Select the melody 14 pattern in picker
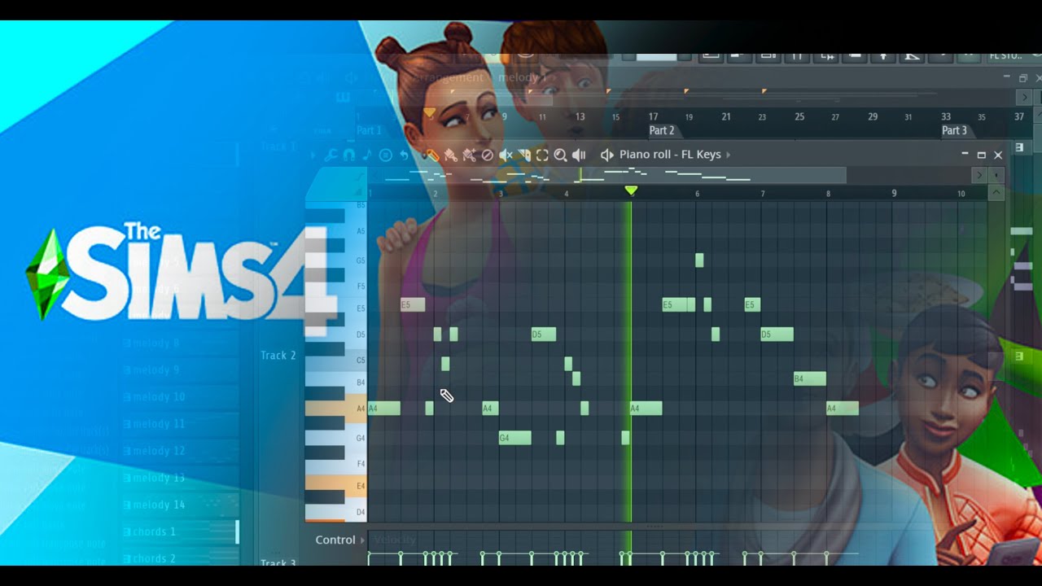 click(154, 505)
